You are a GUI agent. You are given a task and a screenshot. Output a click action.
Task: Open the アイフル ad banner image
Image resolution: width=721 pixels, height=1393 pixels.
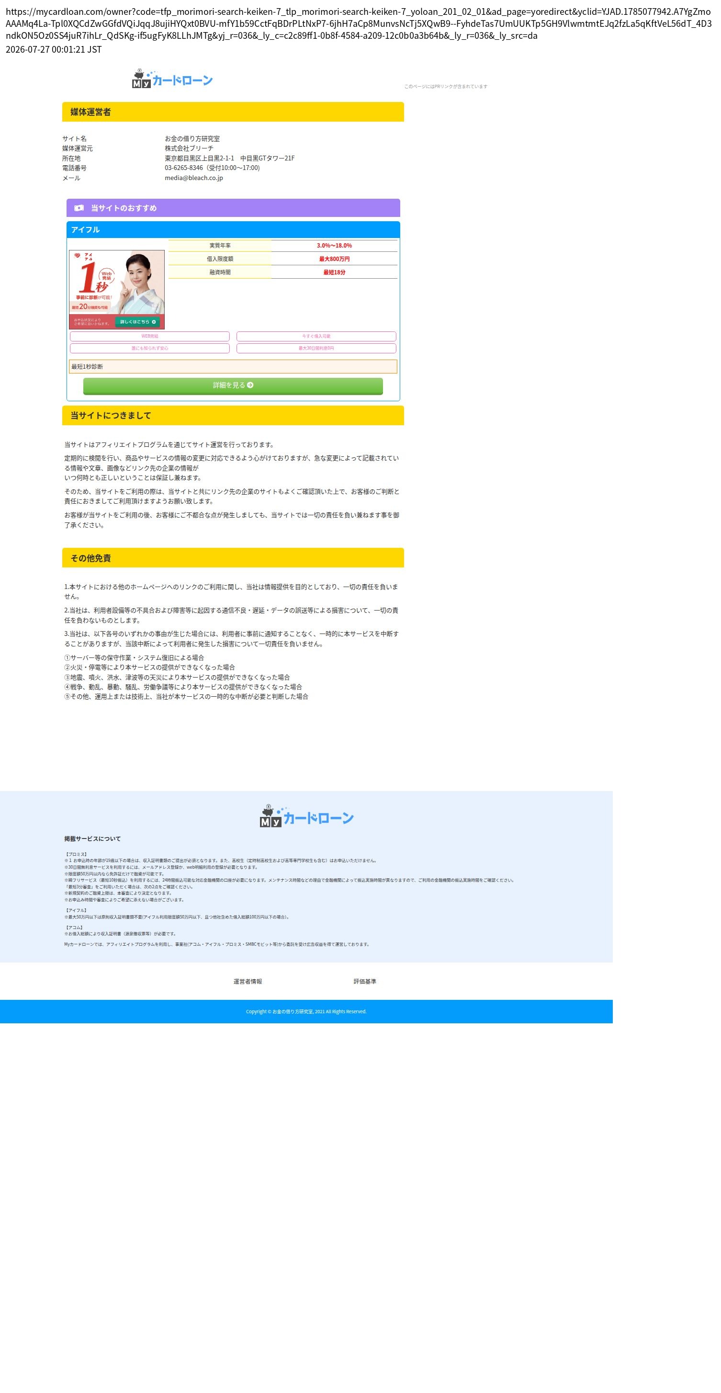[117, 289]
